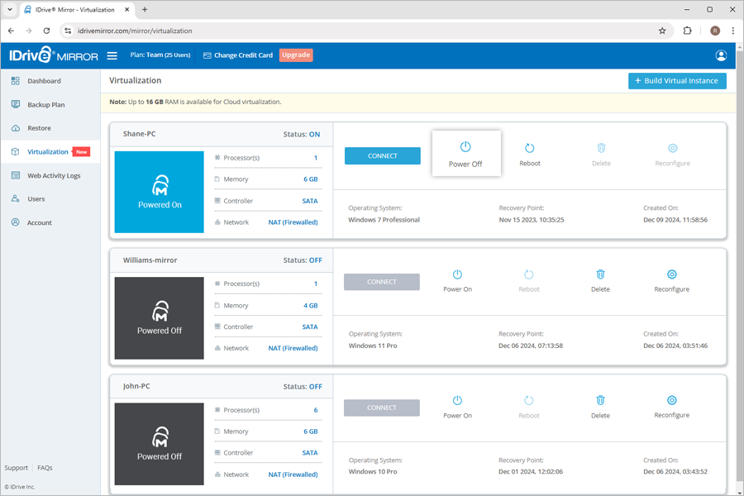This screenshot has width=744, height=496.
Task: Click the Reconfigure gear for Shane-PC
Action: [x=672, y=155]
